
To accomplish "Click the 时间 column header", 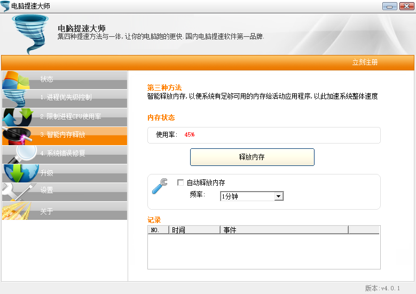I will click(194, 230).
